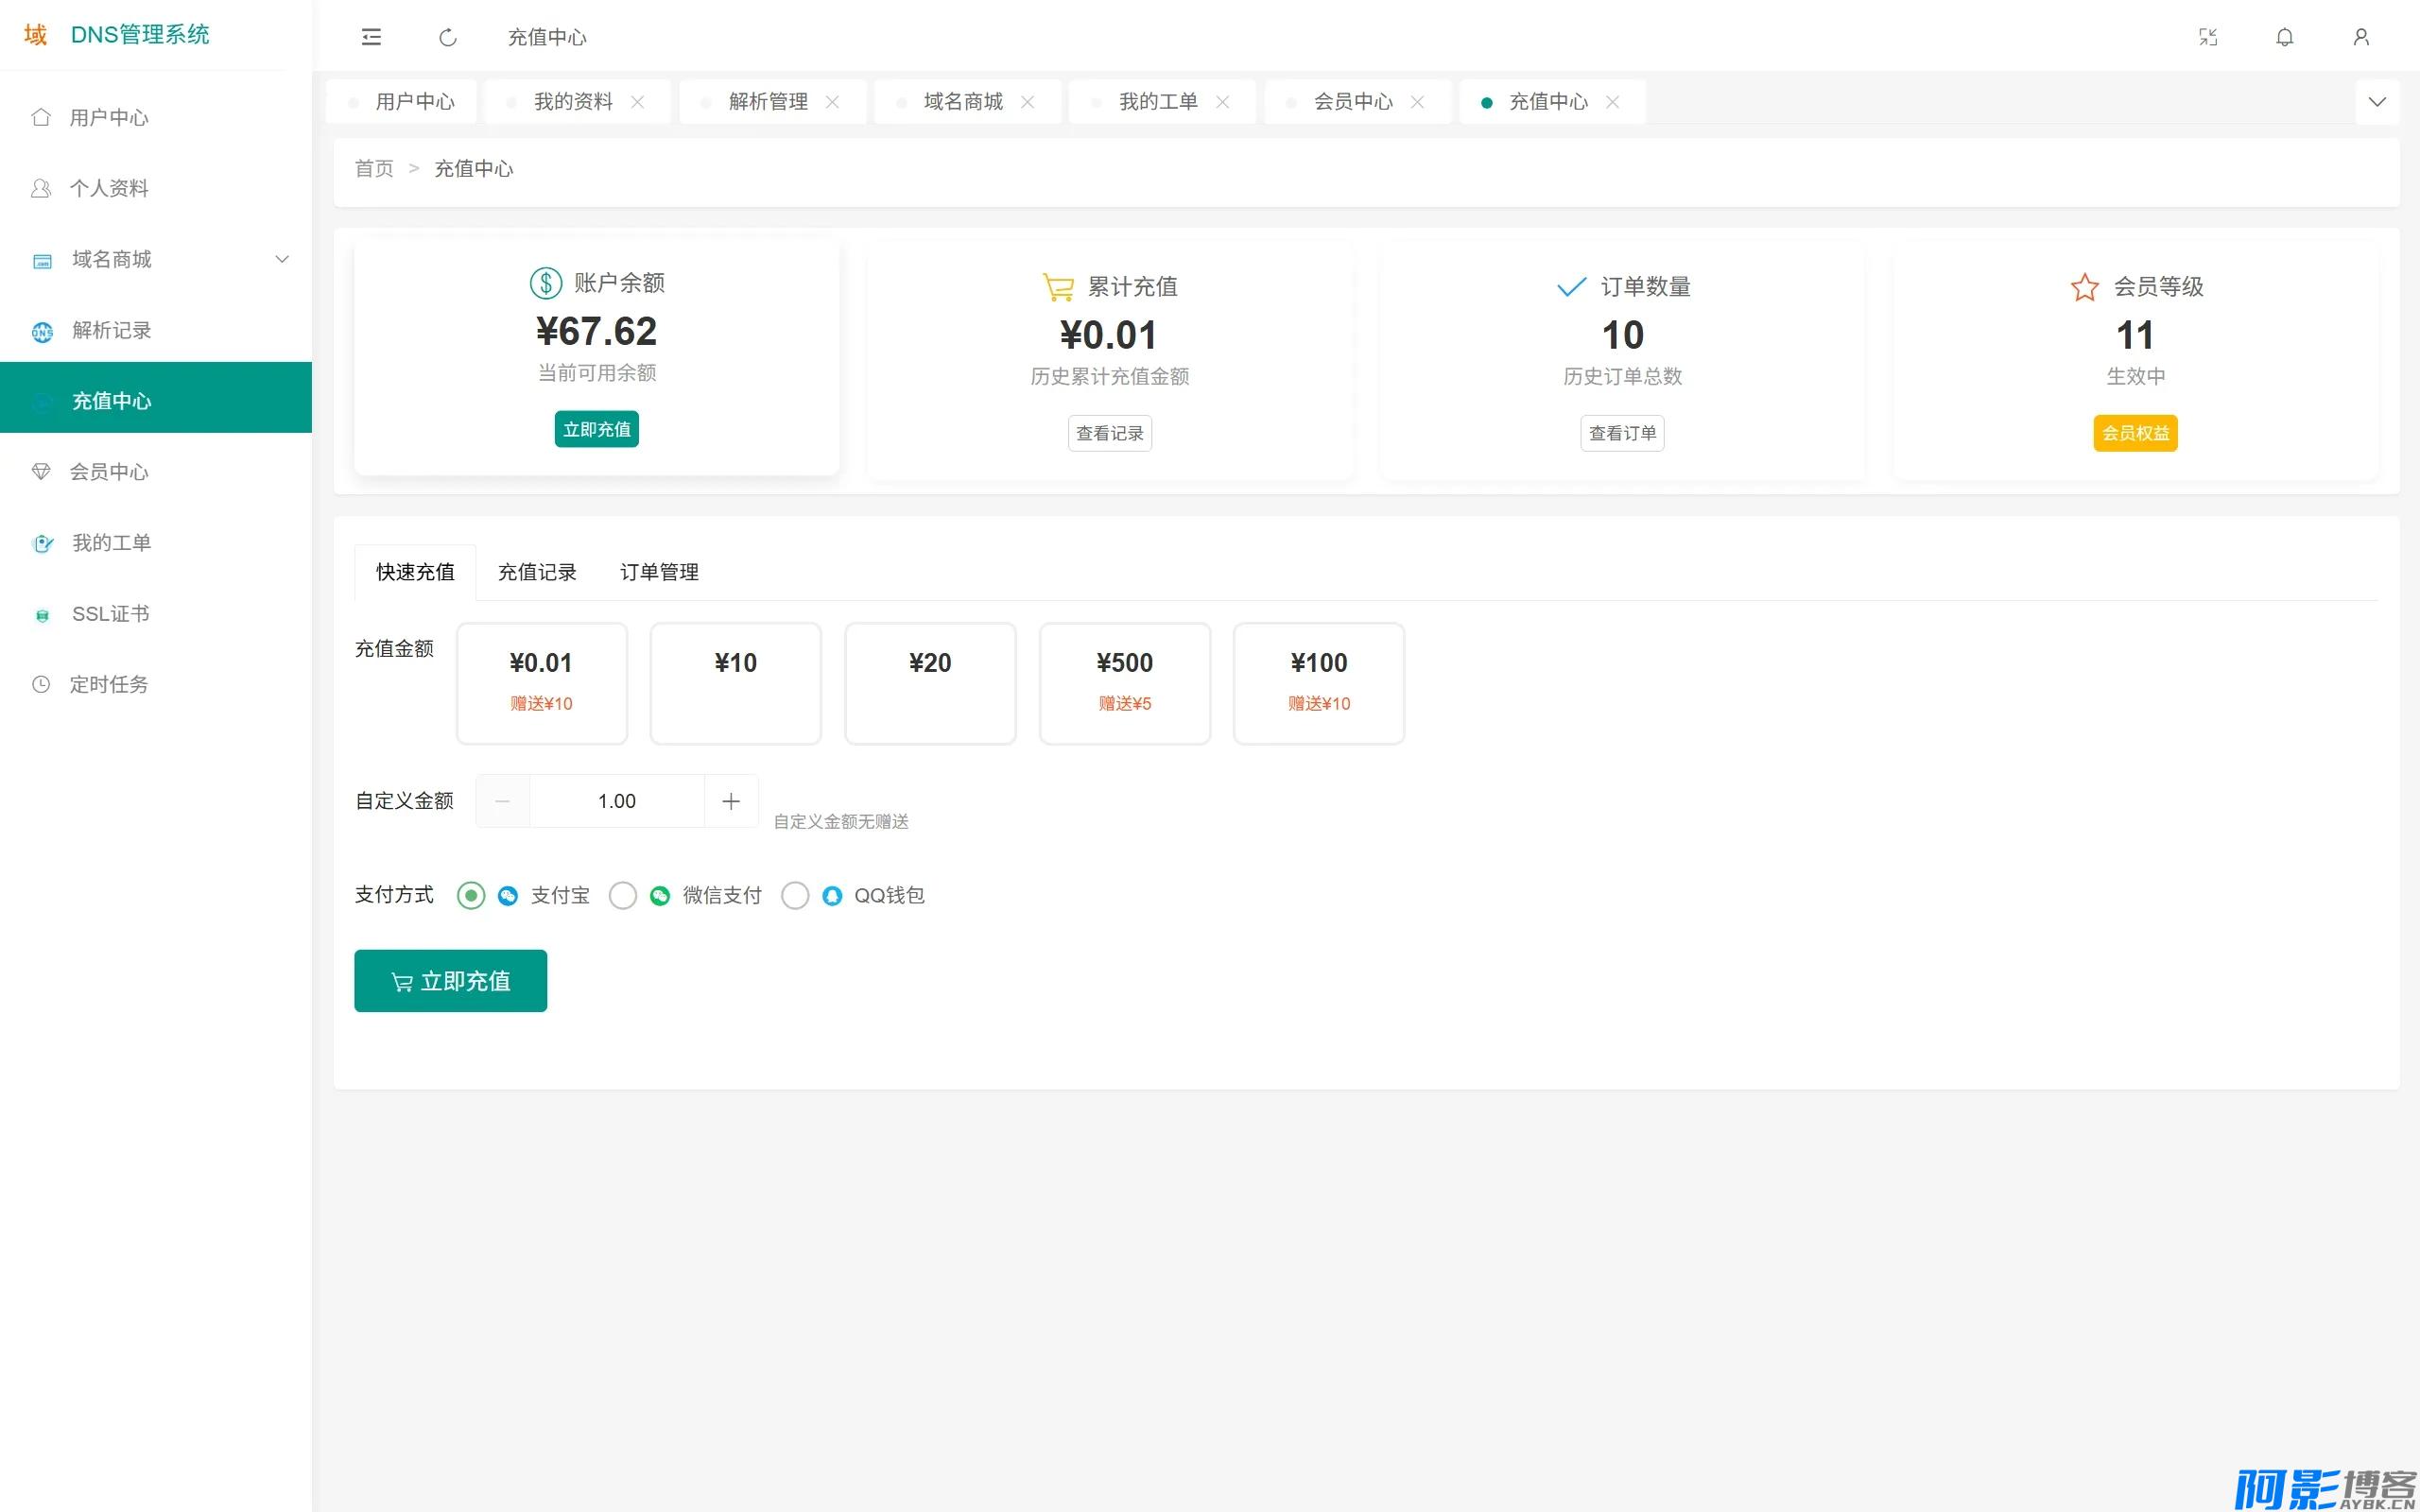Click the person icon beside 个人资料
Screen dimensions: 2420x1512
[41, 188]
